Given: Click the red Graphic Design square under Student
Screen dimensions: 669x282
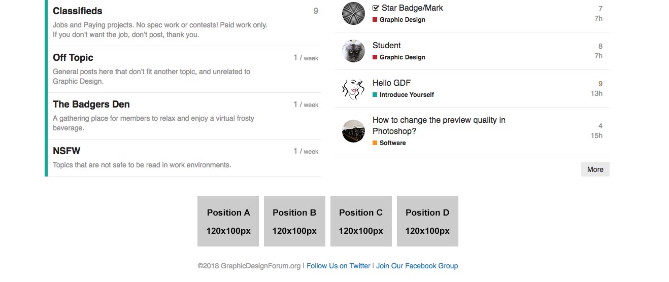Looking at the screenshot, I should 375,57.
